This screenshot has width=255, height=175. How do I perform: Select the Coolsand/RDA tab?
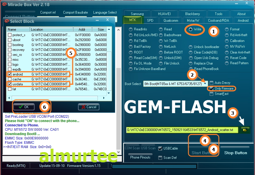pos(219,21)
